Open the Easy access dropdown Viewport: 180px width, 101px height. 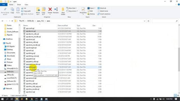[72, 11]
